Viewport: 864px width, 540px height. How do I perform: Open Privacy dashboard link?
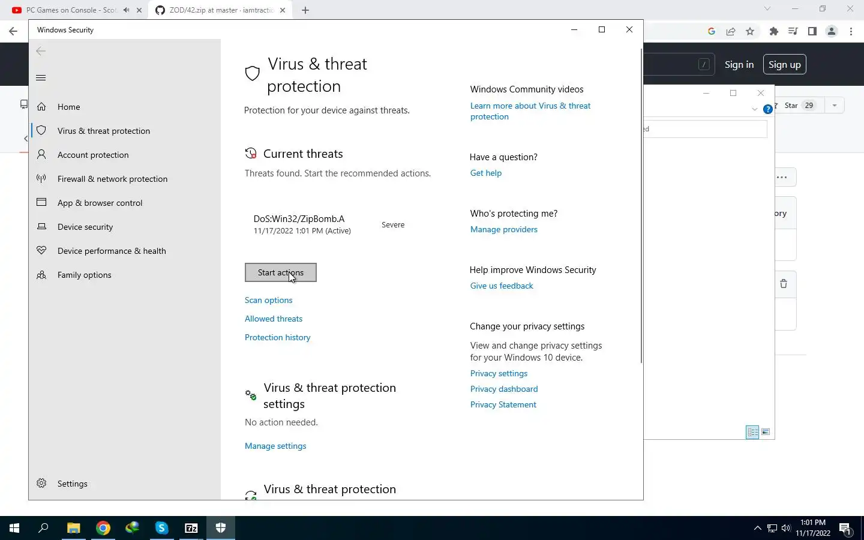[503, 389]
